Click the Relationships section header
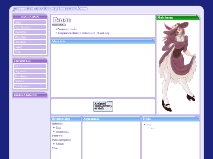 pos(66,119)
